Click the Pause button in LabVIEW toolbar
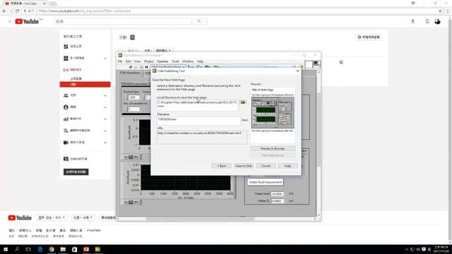 pos(147,67)
